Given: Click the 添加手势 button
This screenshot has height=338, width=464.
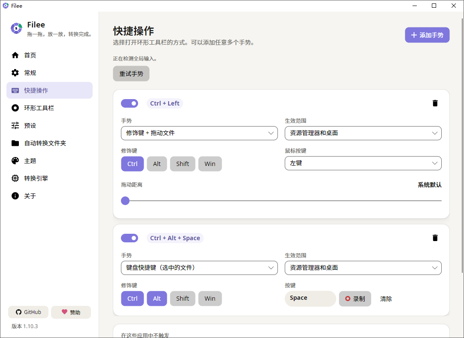Looking at the screenshot, I should point(427,35).
